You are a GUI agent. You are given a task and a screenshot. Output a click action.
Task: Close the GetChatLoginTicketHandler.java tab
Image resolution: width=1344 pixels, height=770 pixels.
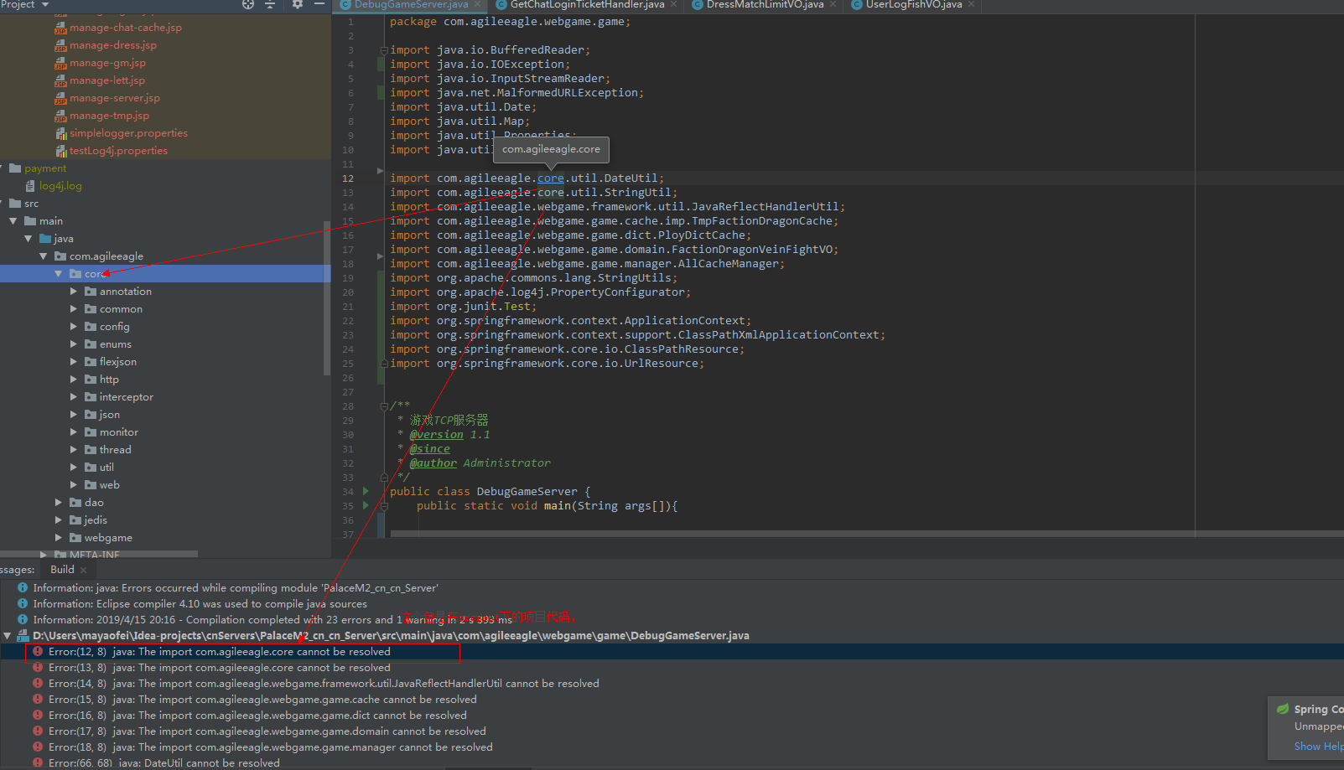click(x=673, y=4)
